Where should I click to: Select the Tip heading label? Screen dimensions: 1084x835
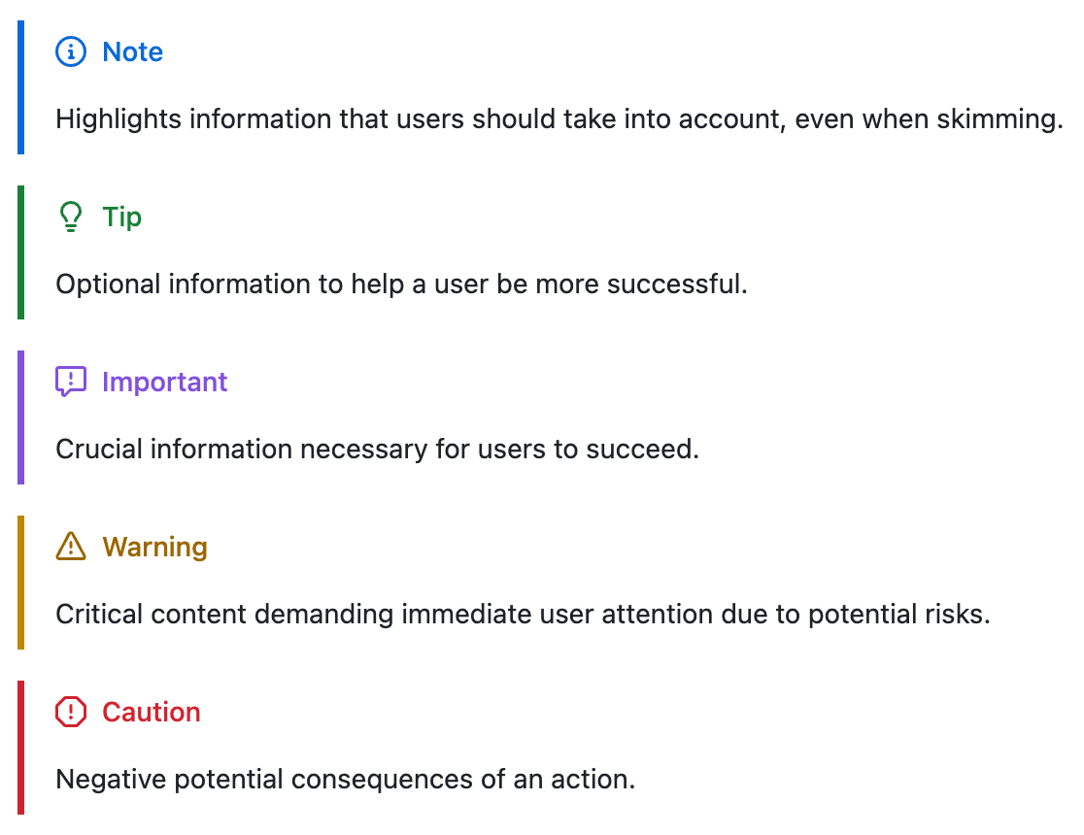click(122, 217)
